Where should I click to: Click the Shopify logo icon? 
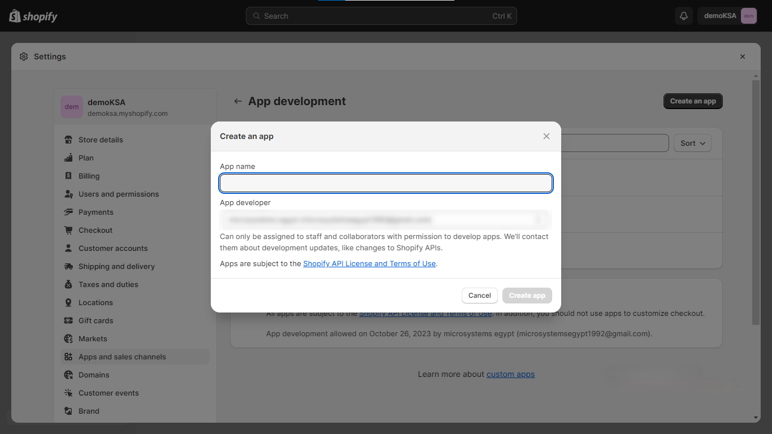click(15, 16)
